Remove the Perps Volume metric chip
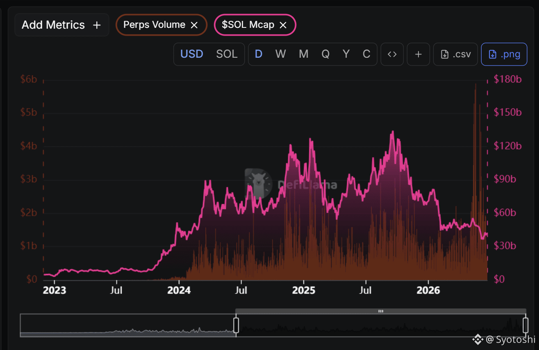 194,25
